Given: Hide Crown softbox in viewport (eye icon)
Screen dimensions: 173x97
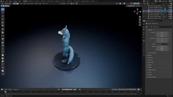Looking at the screenshot, I should tap(169, 6).
